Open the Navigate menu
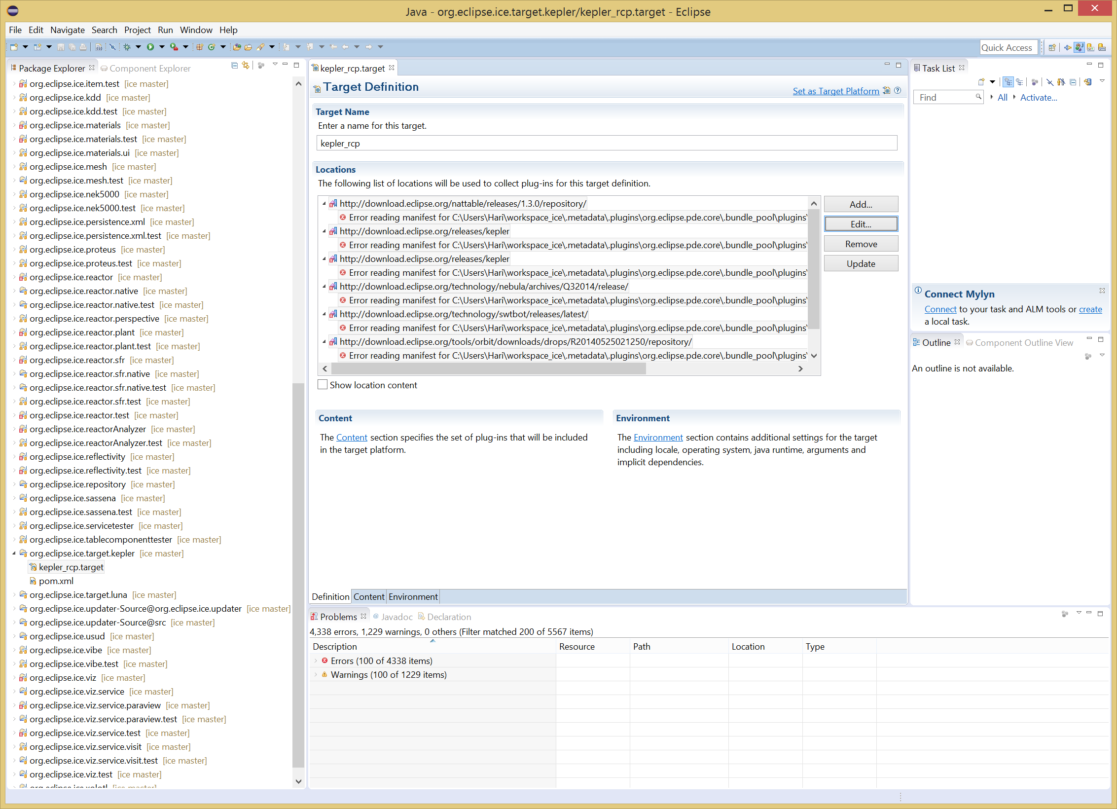 tap(67, 30)
